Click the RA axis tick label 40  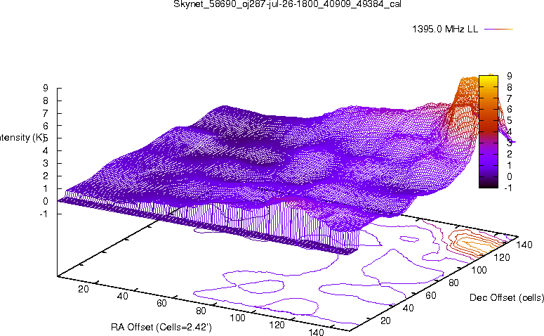(x=122, y=297)
